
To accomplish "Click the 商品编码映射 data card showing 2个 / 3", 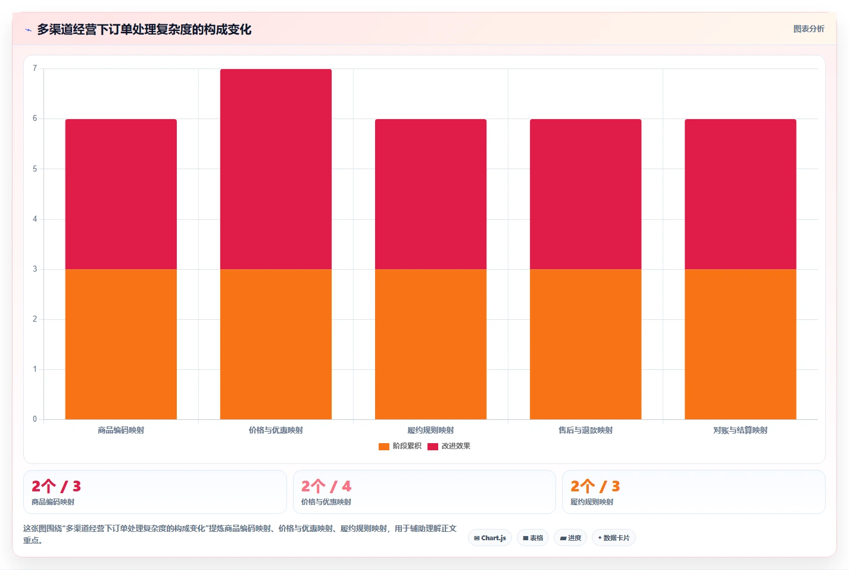I will click(x=155, y=492).
